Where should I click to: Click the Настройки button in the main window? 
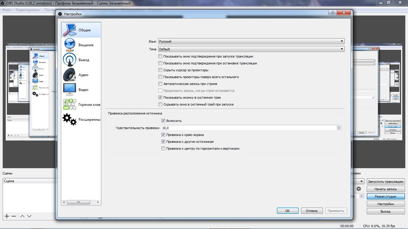(x=386, y=204)
